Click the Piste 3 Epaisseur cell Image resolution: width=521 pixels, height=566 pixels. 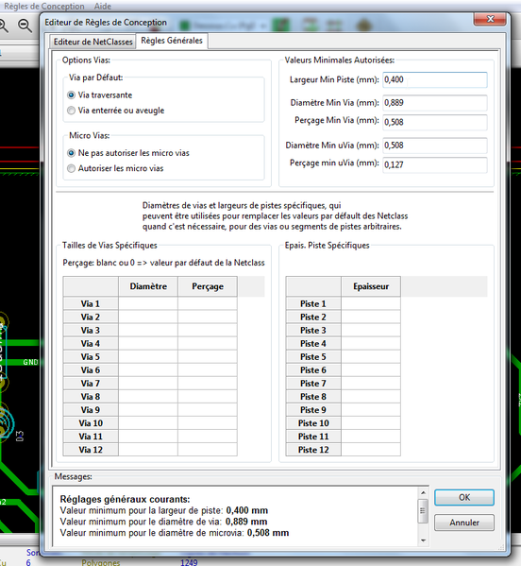pyautogui.click(x=371, y=331)
